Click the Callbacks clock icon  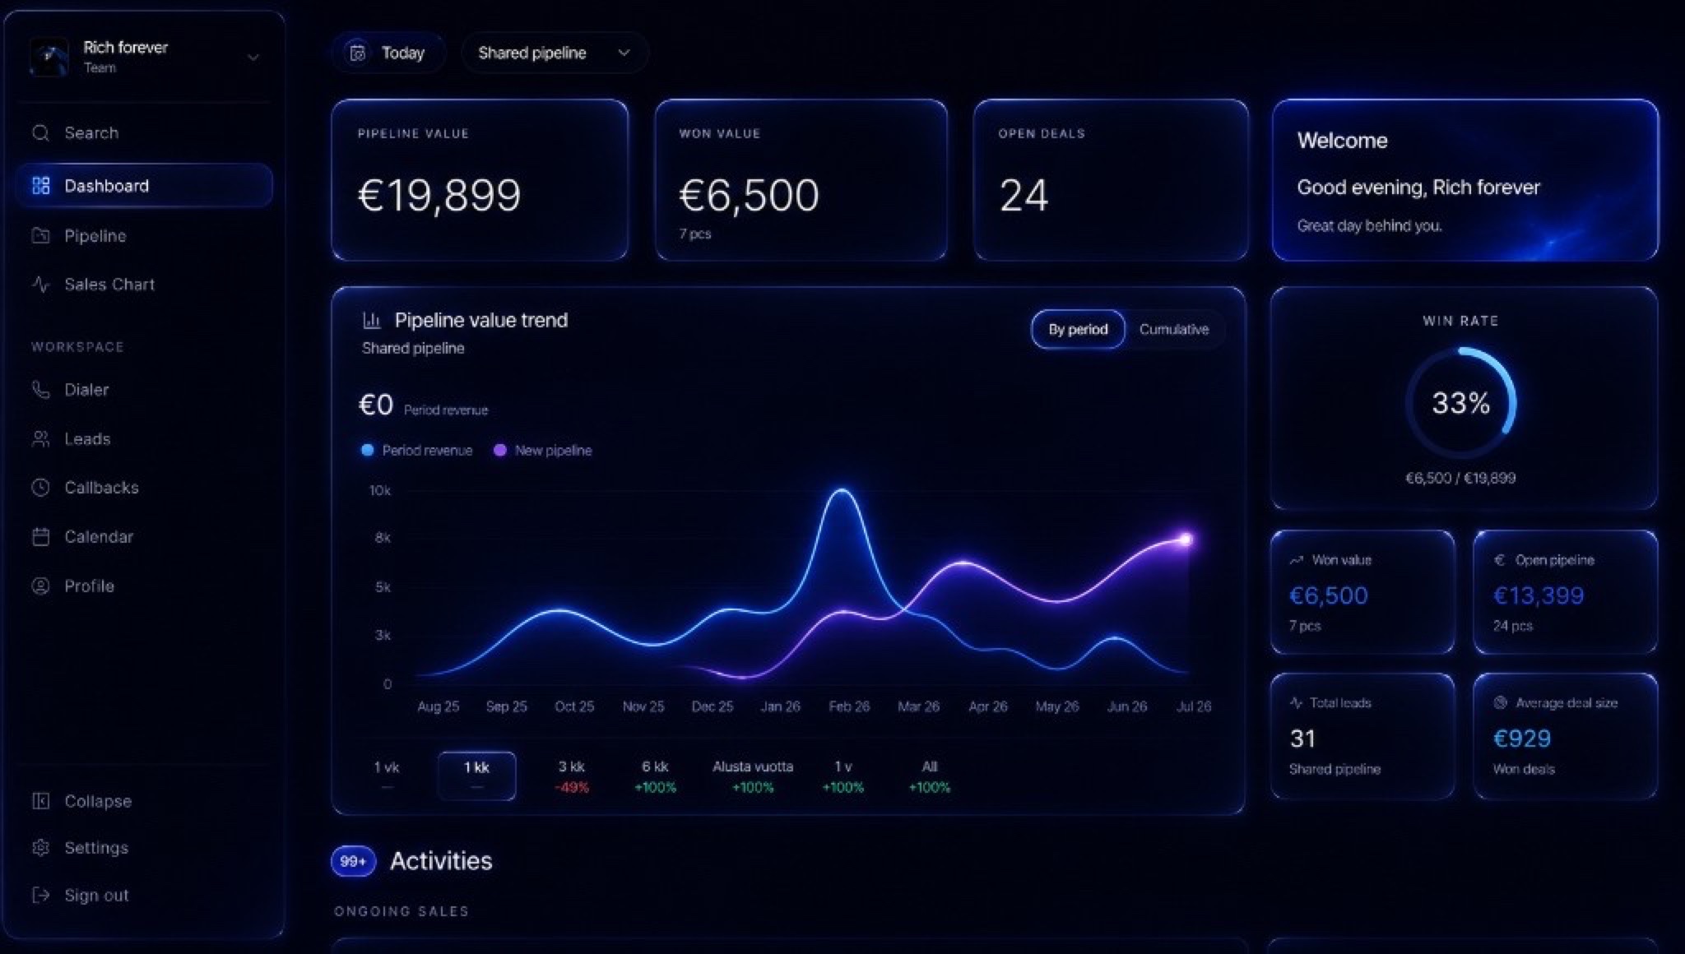pyautogui.click(x=40, y=487)
